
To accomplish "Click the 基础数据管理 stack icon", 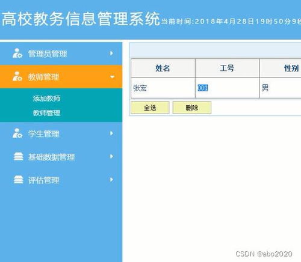I will click(x=18, y=157).
